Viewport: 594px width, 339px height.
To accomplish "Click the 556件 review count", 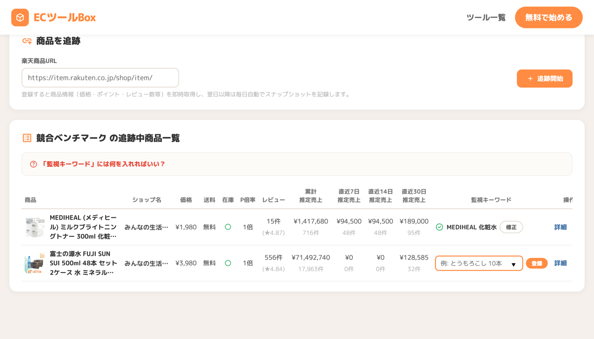I will (x=273, y=258).
